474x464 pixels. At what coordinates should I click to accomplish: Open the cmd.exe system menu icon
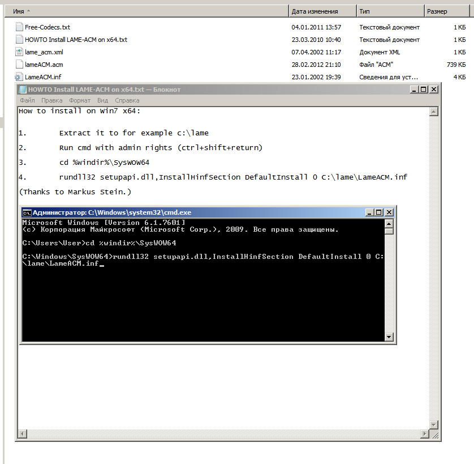(27, 212)
